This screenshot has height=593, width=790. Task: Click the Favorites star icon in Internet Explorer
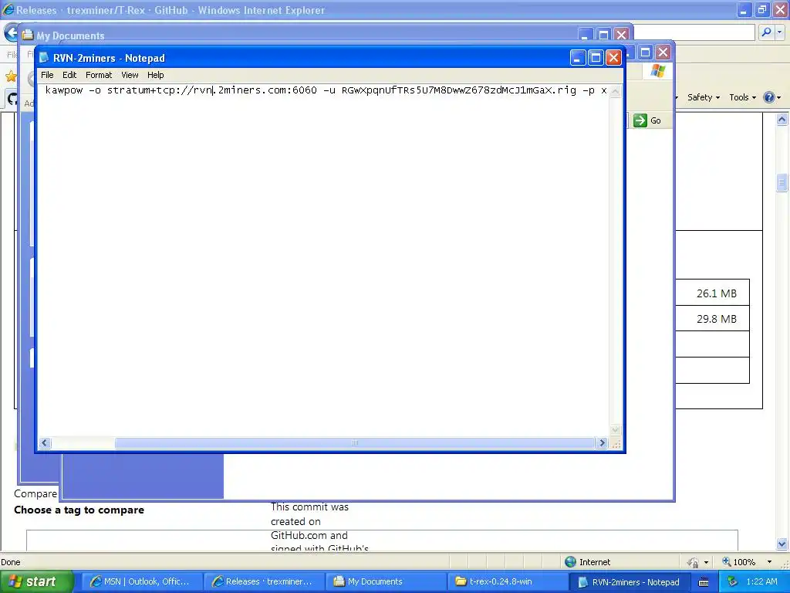(11, 76)
